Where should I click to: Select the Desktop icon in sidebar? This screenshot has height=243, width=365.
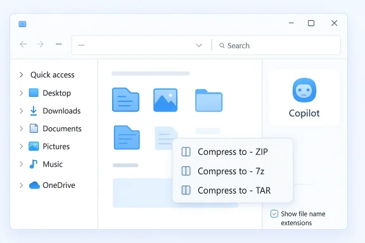(34, 93)
